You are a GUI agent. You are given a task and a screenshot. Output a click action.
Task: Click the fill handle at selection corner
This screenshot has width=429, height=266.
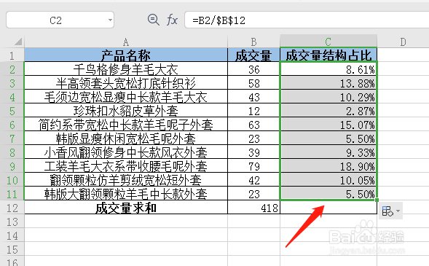pyautogui.click(x=377, y=200)
